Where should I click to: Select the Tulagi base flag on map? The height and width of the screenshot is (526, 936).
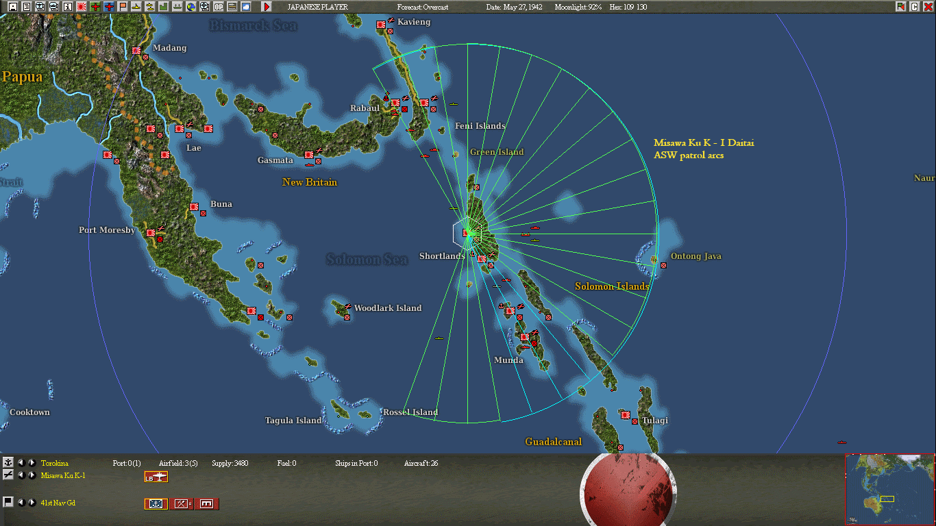[626, 415]
